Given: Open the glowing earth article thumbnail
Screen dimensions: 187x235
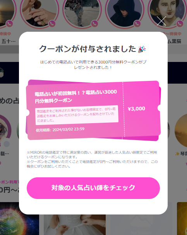Looking at the screenshot, I should point(19,218).
